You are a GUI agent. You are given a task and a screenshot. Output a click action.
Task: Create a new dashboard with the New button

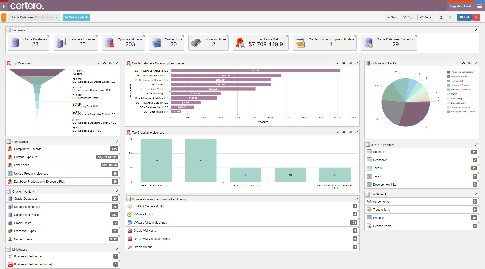click(x=392, y=17)
